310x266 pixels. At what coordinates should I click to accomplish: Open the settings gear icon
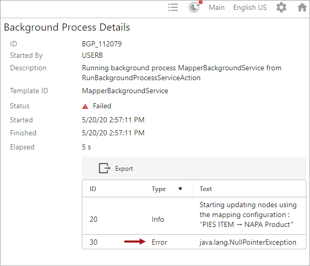(281, 8)
